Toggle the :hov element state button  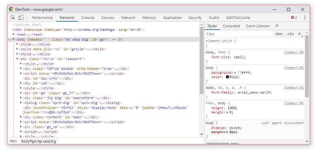(x=278, y=34)
